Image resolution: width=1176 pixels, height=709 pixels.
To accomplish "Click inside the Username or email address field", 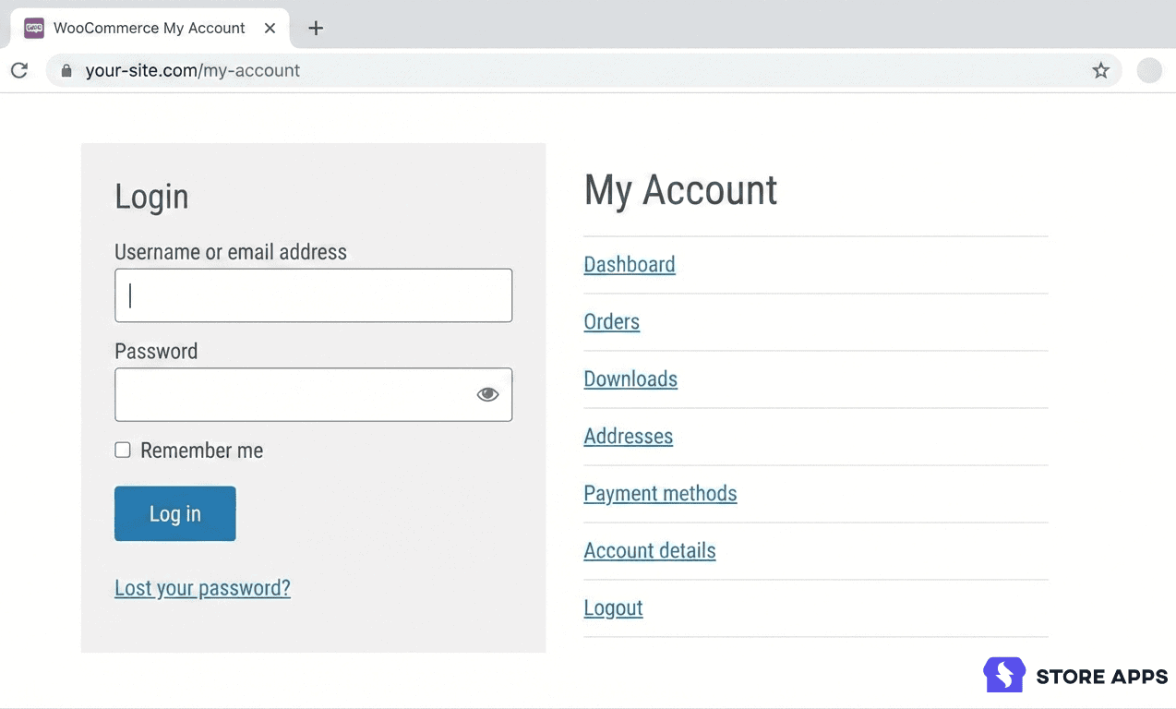I will pyautogui.click(x=313, y=295).
